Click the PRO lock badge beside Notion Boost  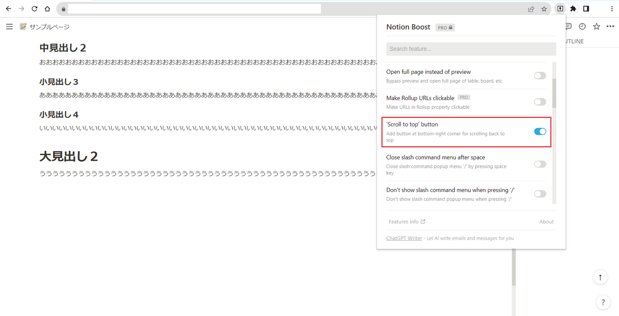pos(445,27)
